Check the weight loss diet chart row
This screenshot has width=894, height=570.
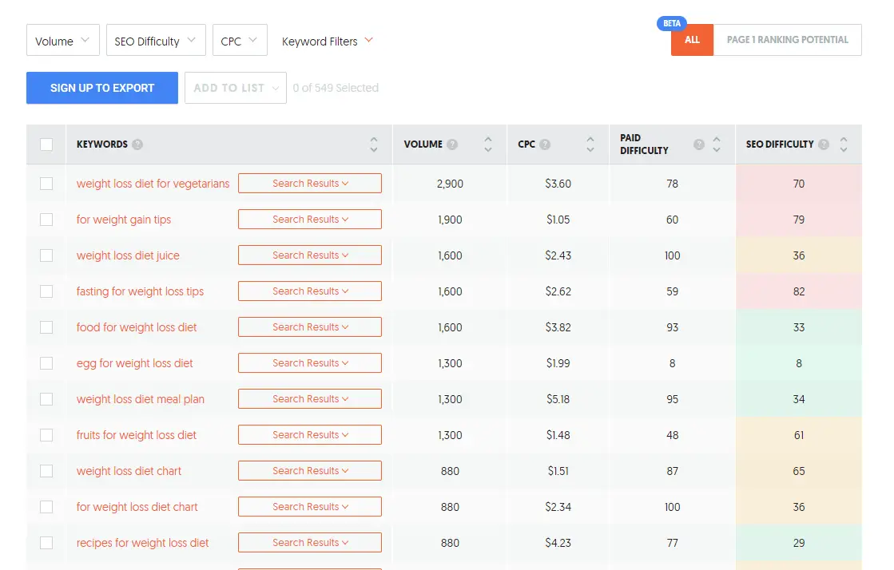[x=46, y=471]
